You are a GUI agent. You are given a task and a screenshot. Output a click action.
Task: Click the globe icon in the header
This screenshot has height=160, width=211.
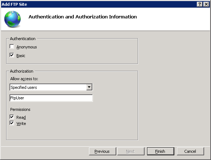point(12,19)
